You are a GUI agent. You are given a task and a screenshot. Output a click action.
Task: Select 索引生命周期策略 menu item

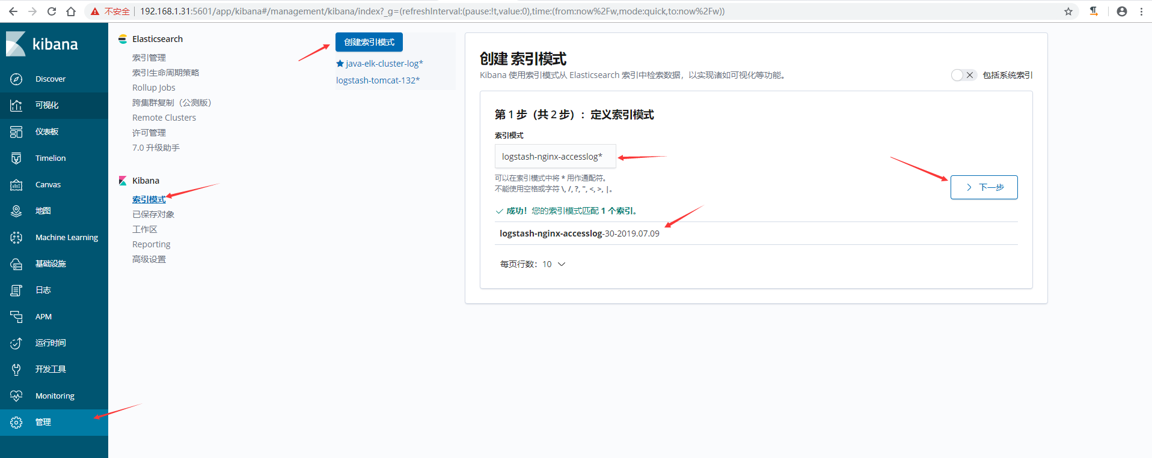pos(165,73)
